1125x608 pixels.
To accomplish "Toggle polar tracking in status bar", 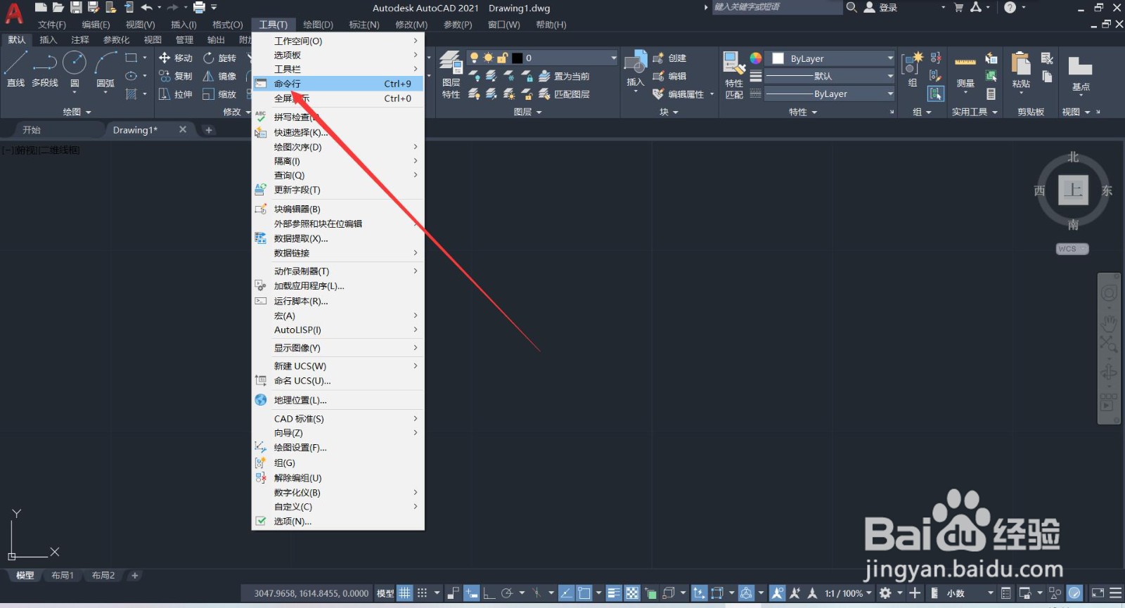I will coord(506,593).
